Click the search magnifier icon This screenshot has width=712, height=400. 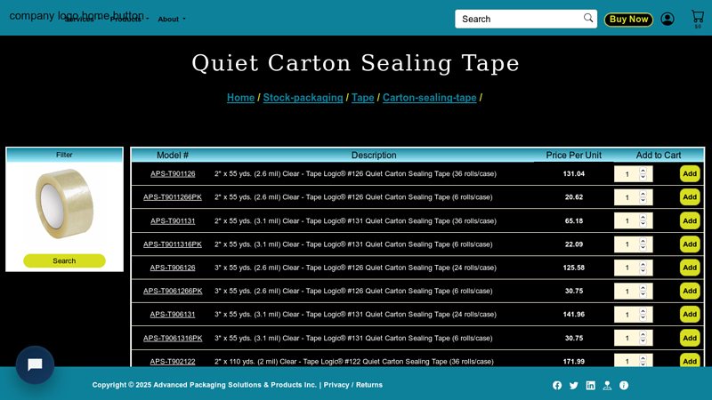588,18
